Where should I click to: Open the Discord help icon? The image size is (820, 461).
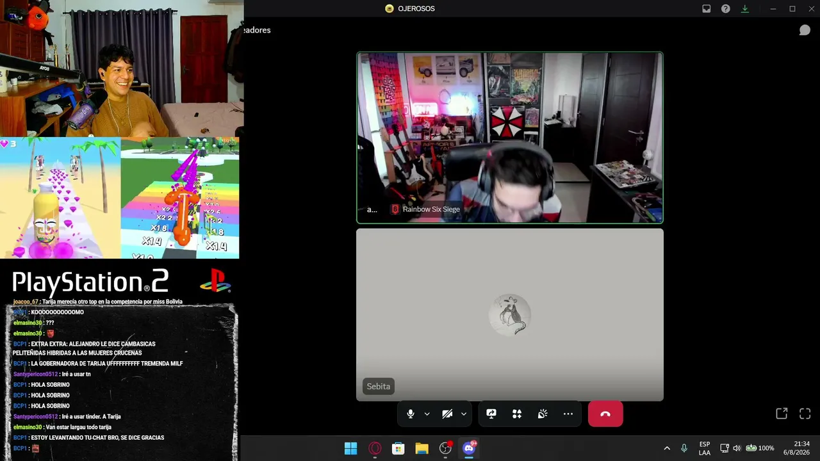725,9
